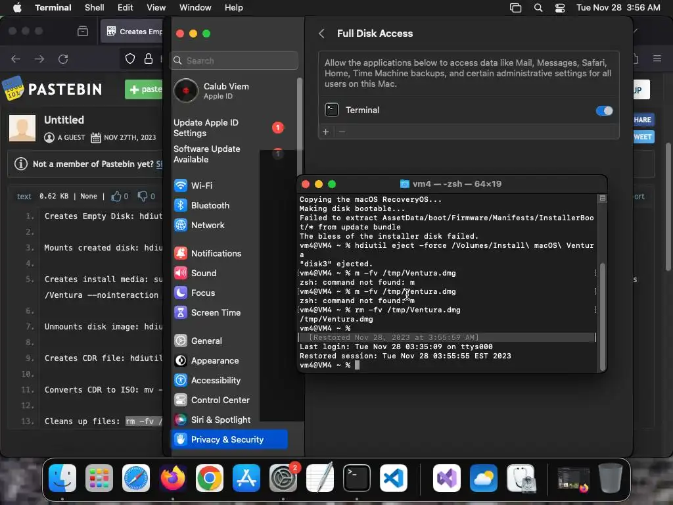Image resolution: width=673 pixels, height=505 pixels.
Task: Add an app with the plus button
Action: (x=326, y=132)
